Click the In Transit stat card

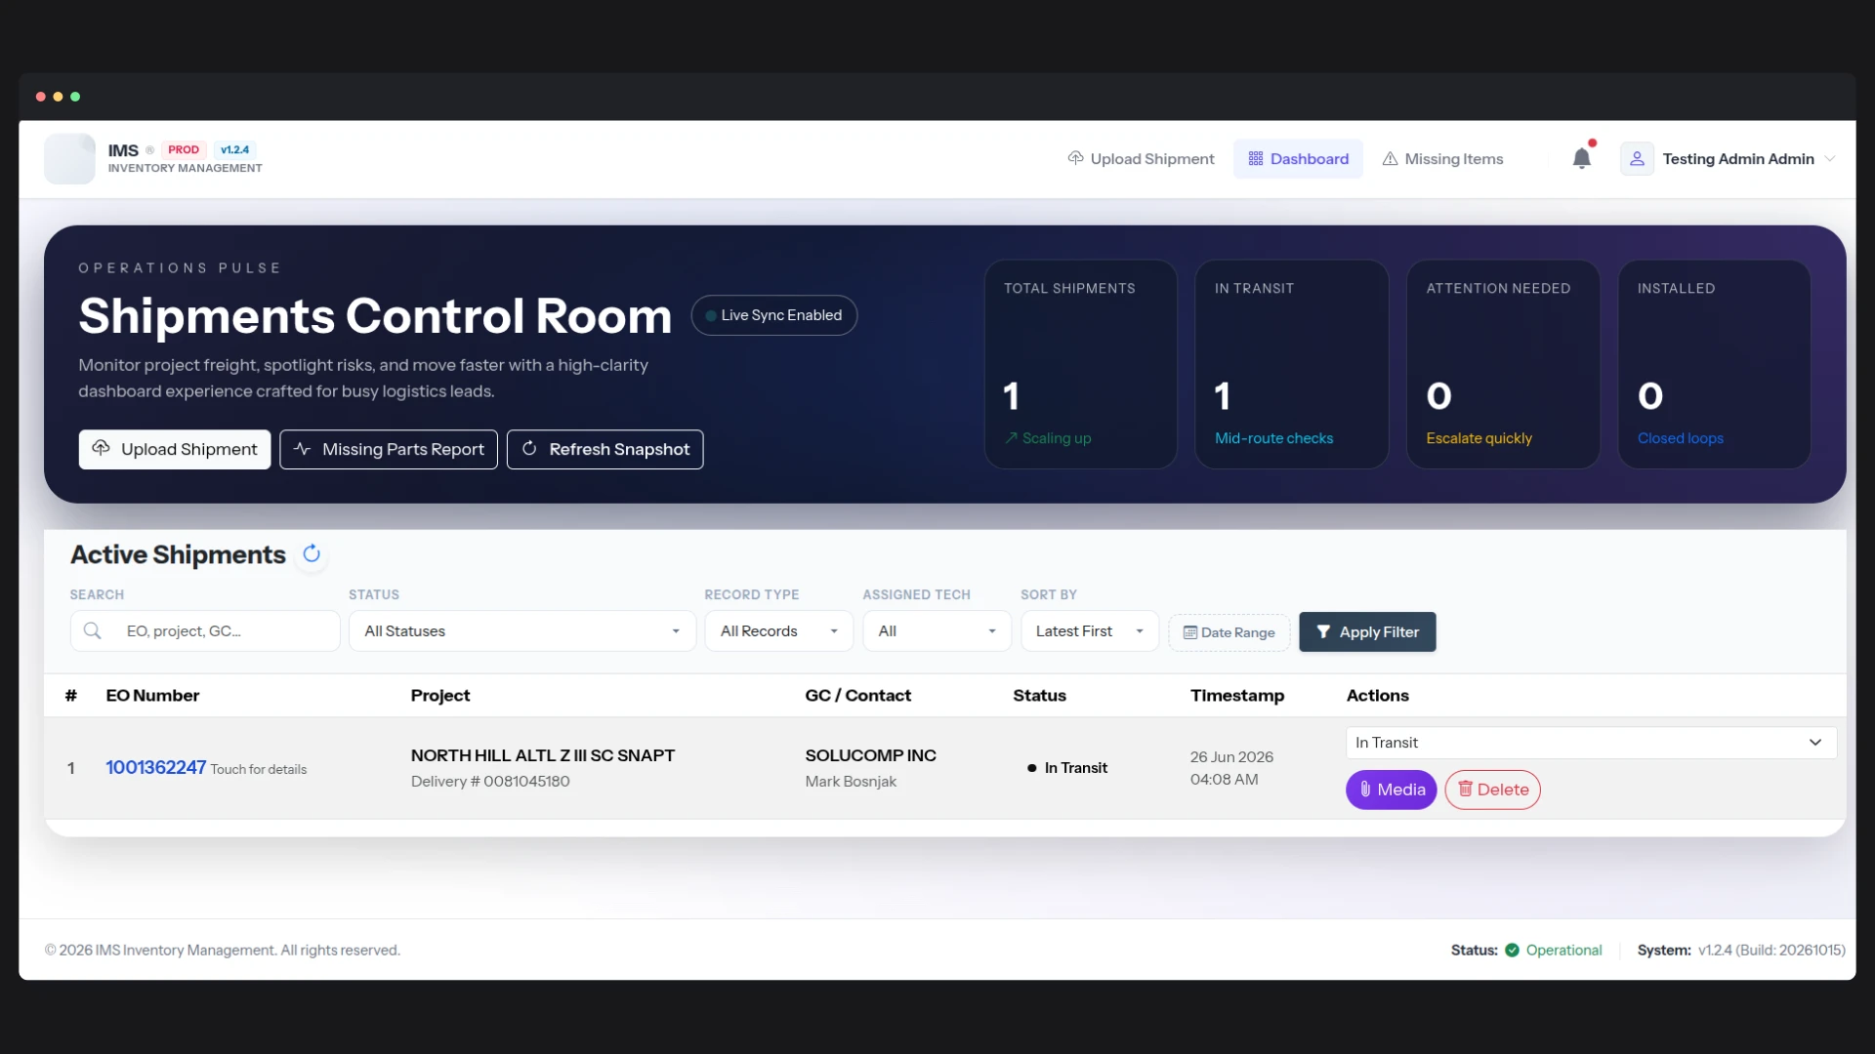(x=1292, y=364)
